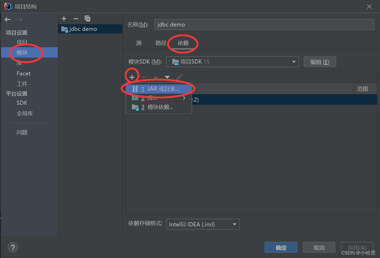Click the 编辑 (E) button
Viewport: 380px width, 258px height.
tap(320, 62)
